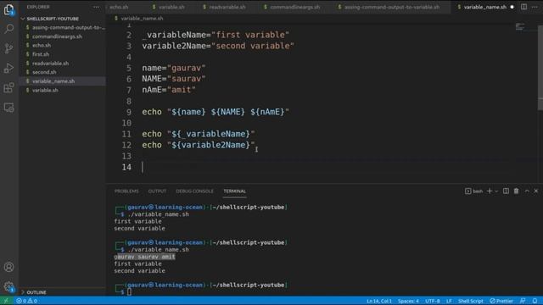The height and width of the screenshot is (305, 543).
Task: Change end of line via LF
Action: click(449, 301)
